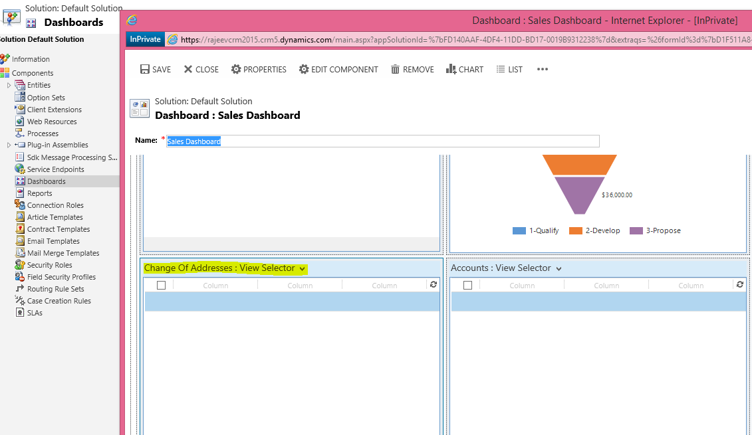Screen dimensions: 752x435
Task: Open the more commands ellipsis menu
Action: [543, 70]
